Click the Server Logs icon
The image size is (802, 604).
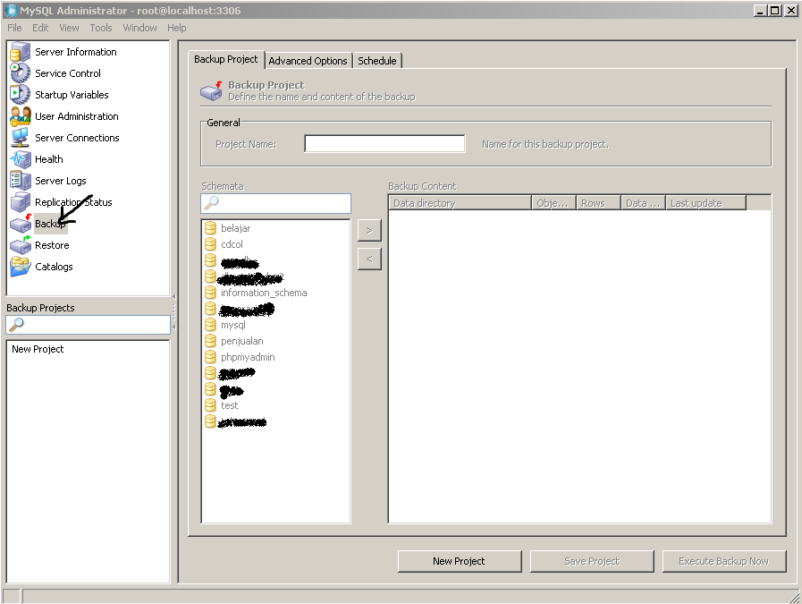21,181
